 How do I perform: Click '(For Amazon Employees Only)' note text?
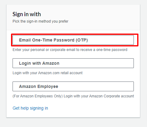tap(38, 96)
